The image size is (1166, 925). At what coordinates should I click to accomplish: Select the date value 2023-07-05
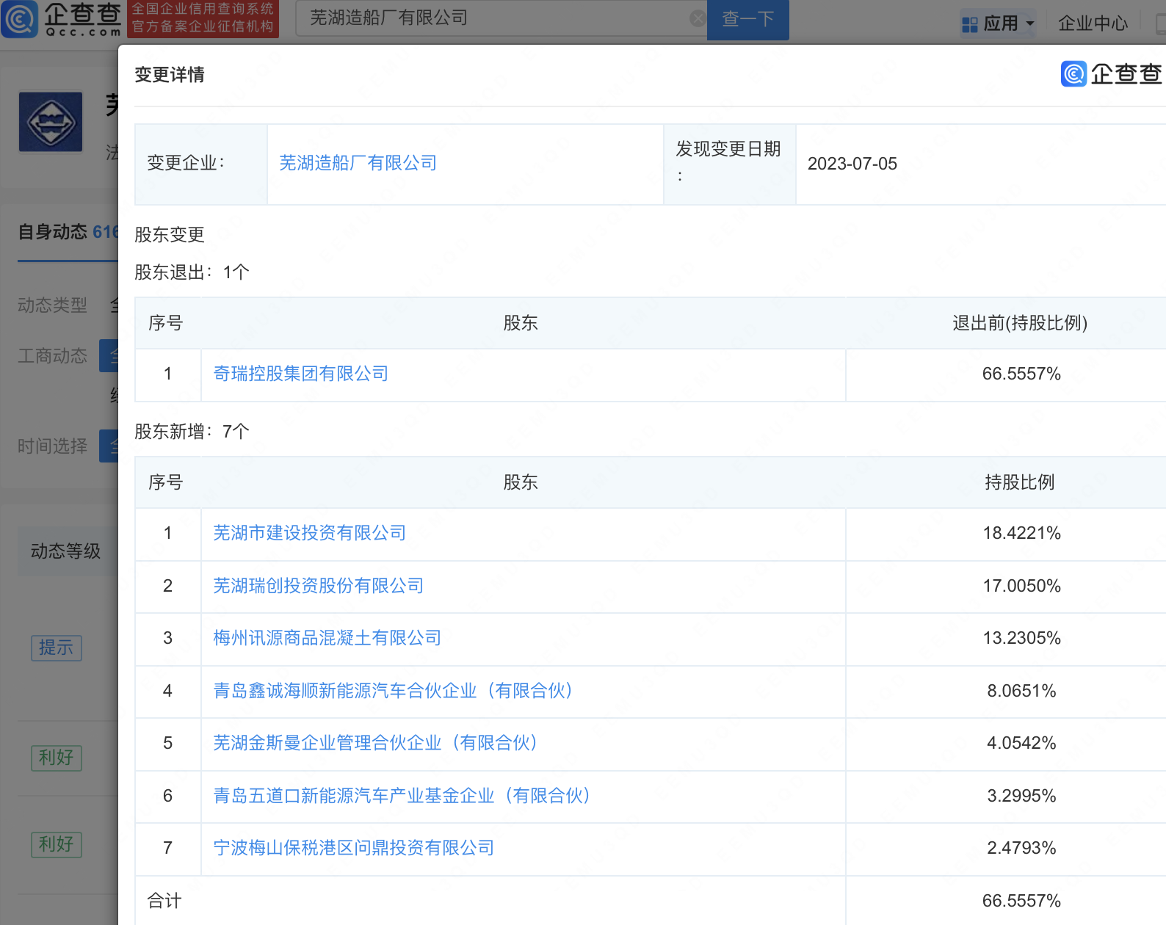click(852, 164)
